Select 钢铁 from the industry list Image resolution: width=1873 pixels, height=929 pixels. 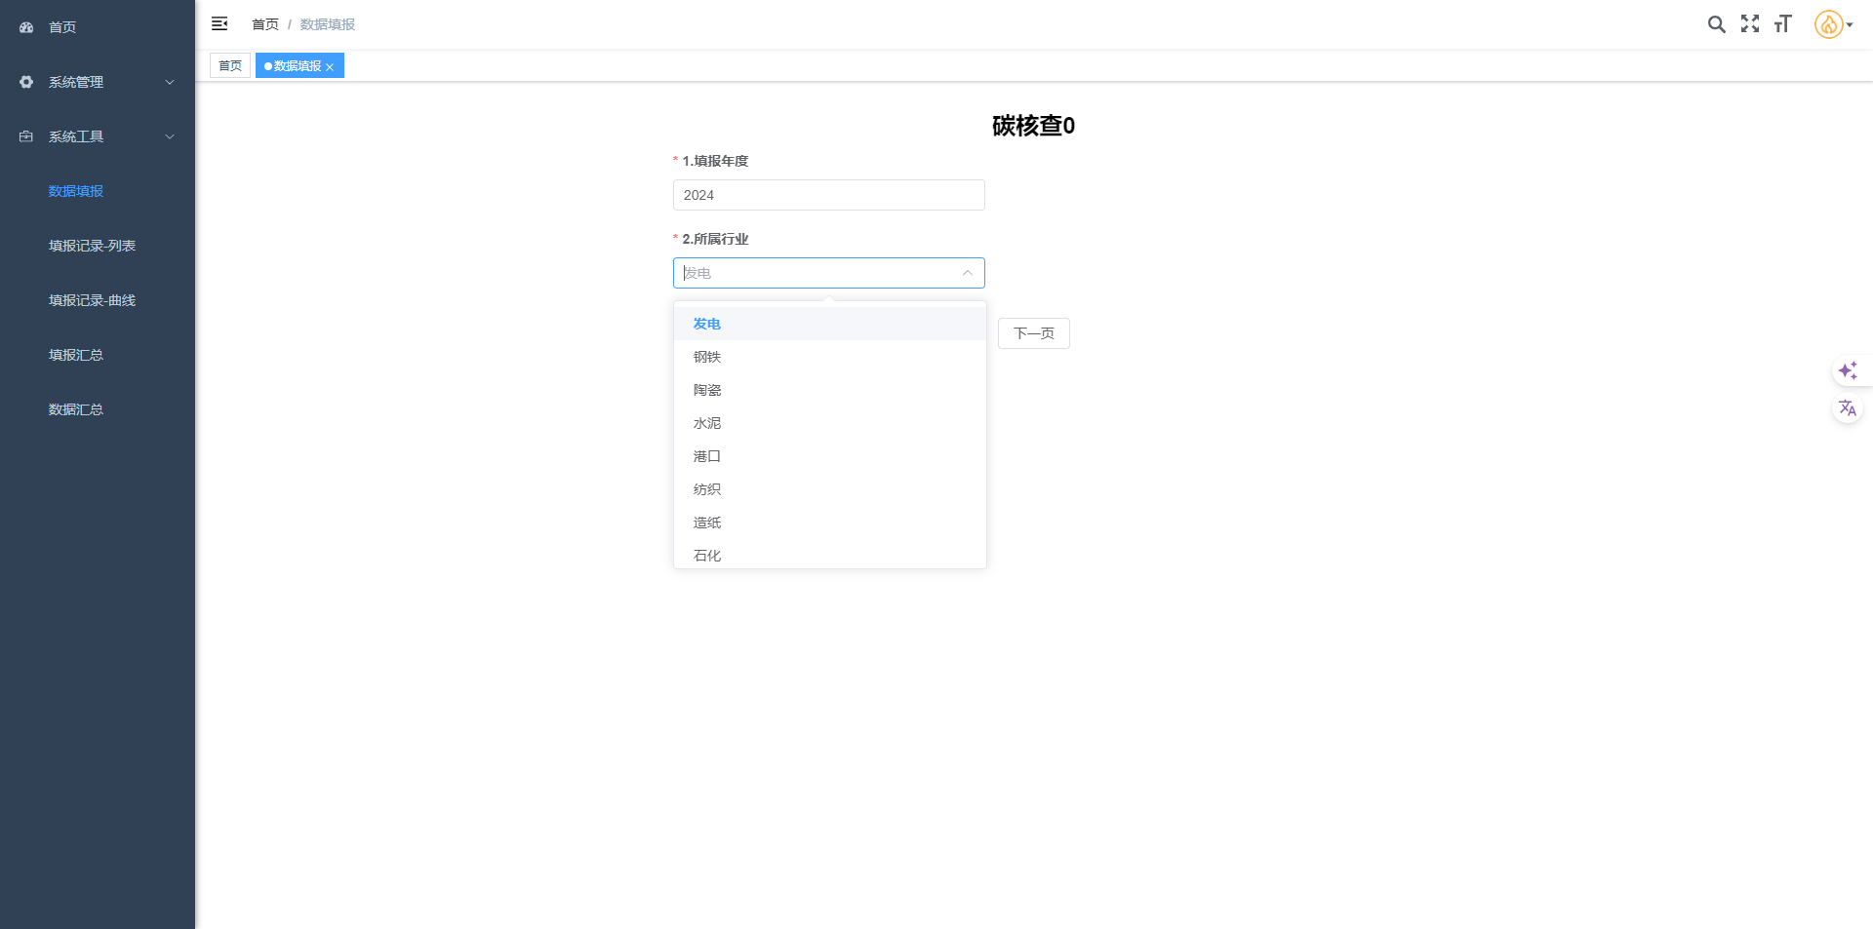pos(830,357)
